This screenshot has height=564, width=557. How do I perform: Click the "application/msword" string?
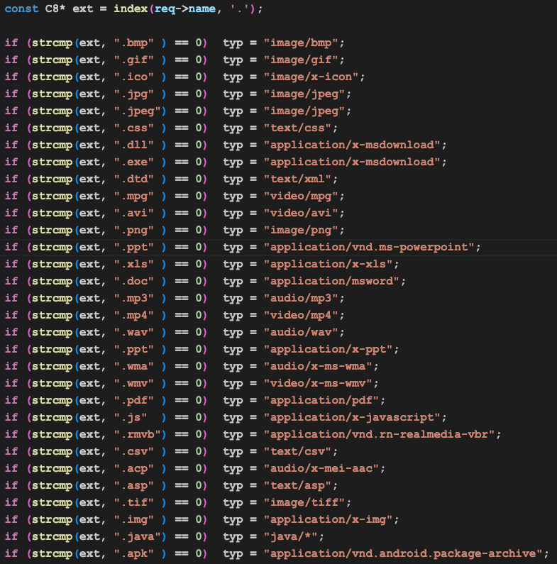[334, 281]
